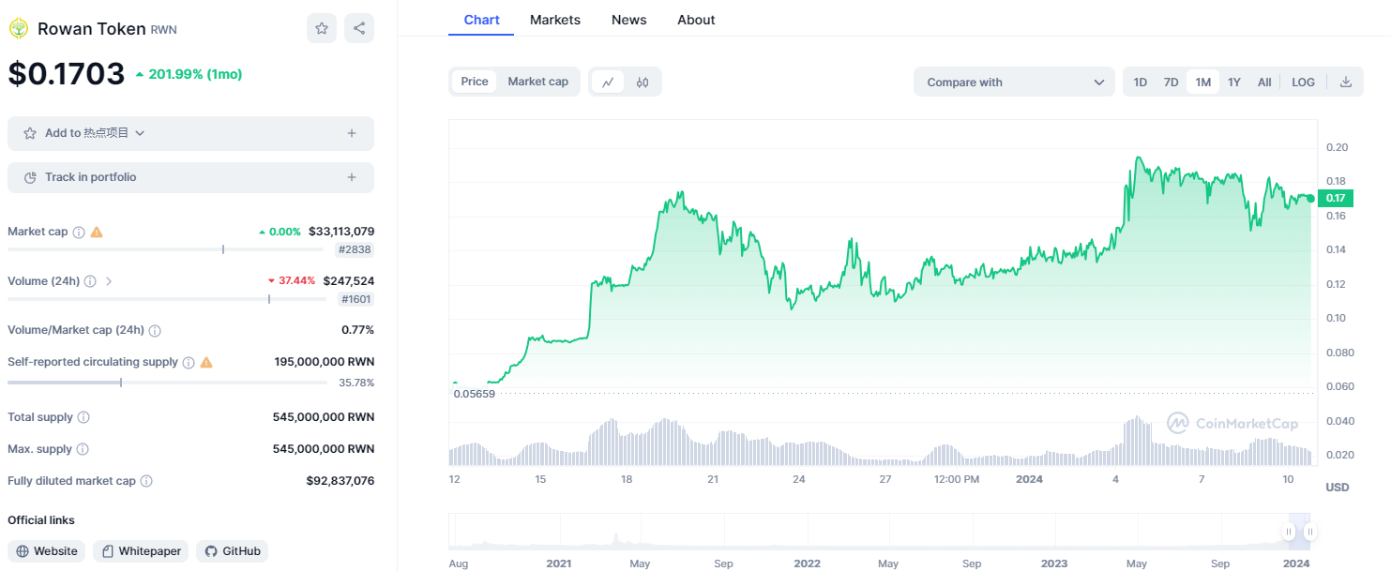1391x571 pixels.
Task: Click plus icon beside Track in portfolio
Action: click(x=352, y=177)
